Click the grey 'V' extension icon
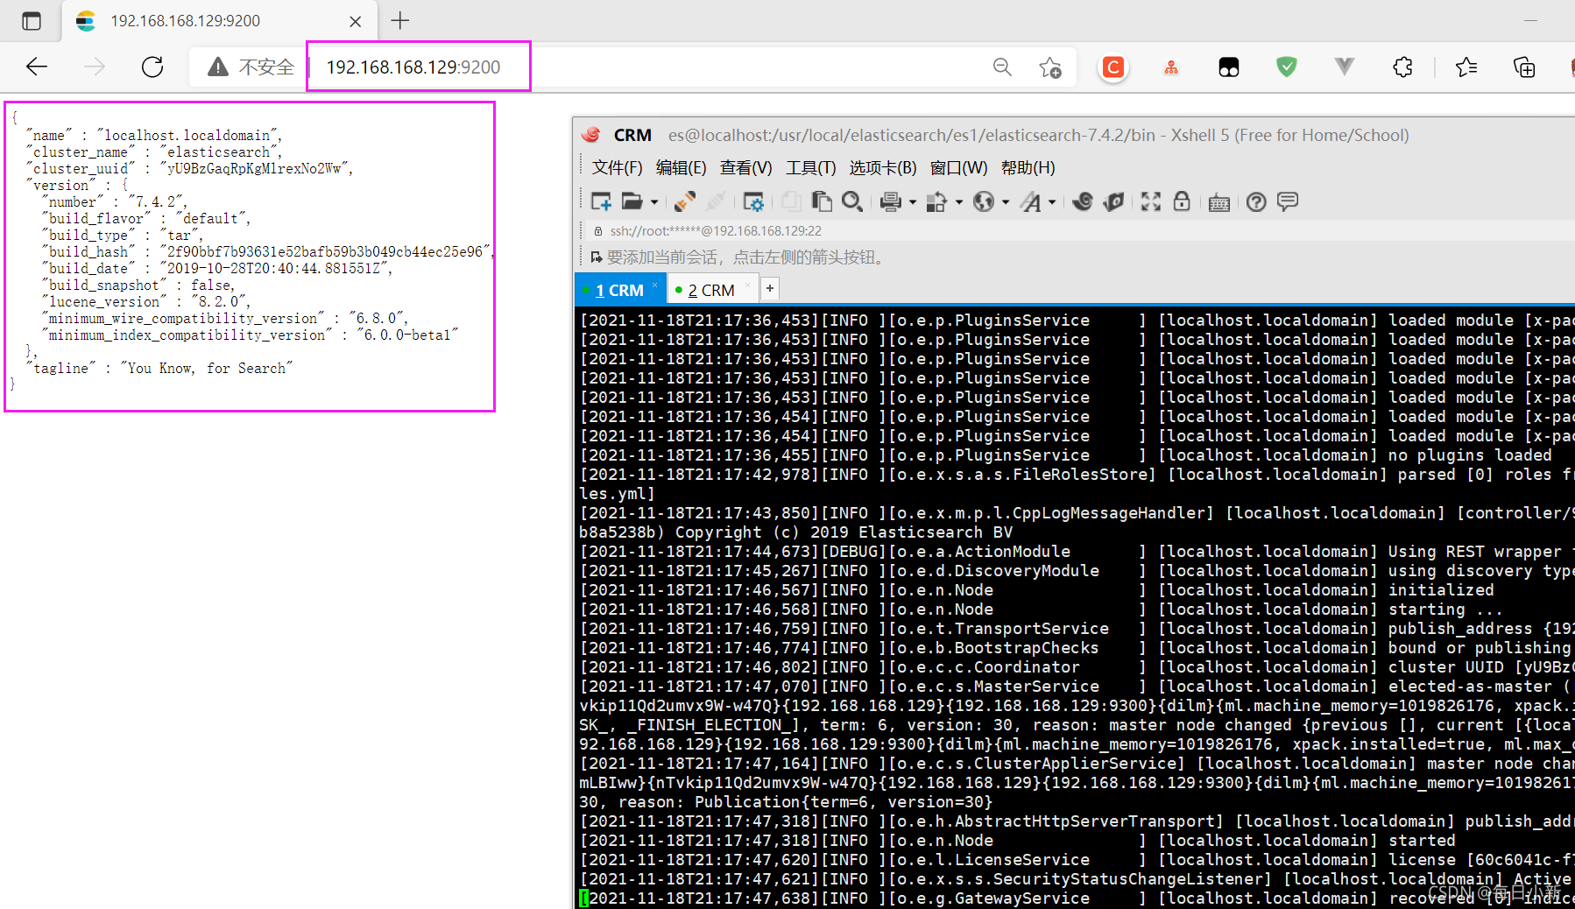1575x909 pixels. pyautogui.click(x=1345, y=67)
